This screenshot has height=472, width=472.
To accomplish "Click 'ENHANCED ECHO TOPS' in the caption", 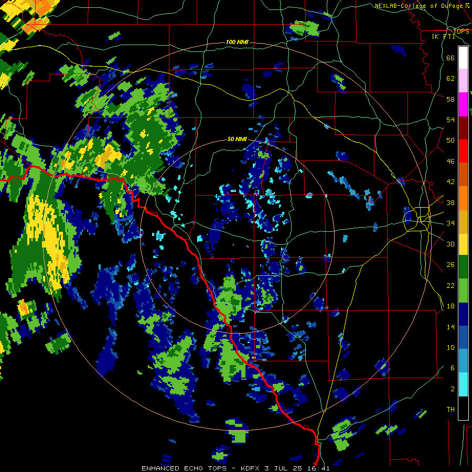I will pyautogui.click(x=184, y=468).
